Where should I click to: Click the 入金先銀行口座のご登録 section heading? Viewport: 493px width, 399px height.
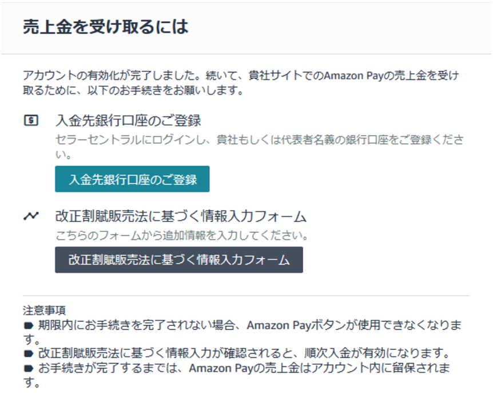(128, 120)
